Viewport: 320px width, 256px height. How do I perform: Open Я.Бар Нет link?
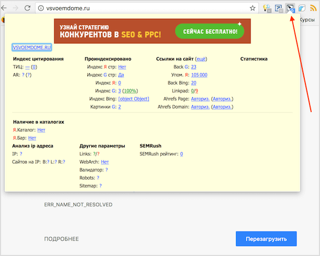click(32, 138)
